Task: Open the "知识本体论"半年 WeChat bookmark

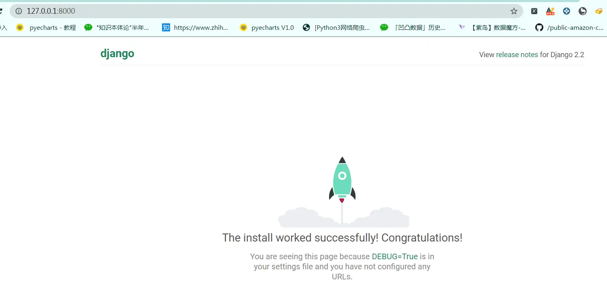Action: [116, 27]
